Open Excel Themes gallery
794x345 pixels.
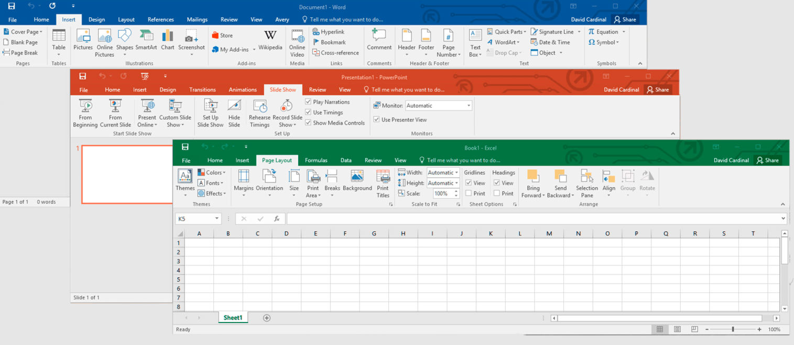click(x=185, y=183)
